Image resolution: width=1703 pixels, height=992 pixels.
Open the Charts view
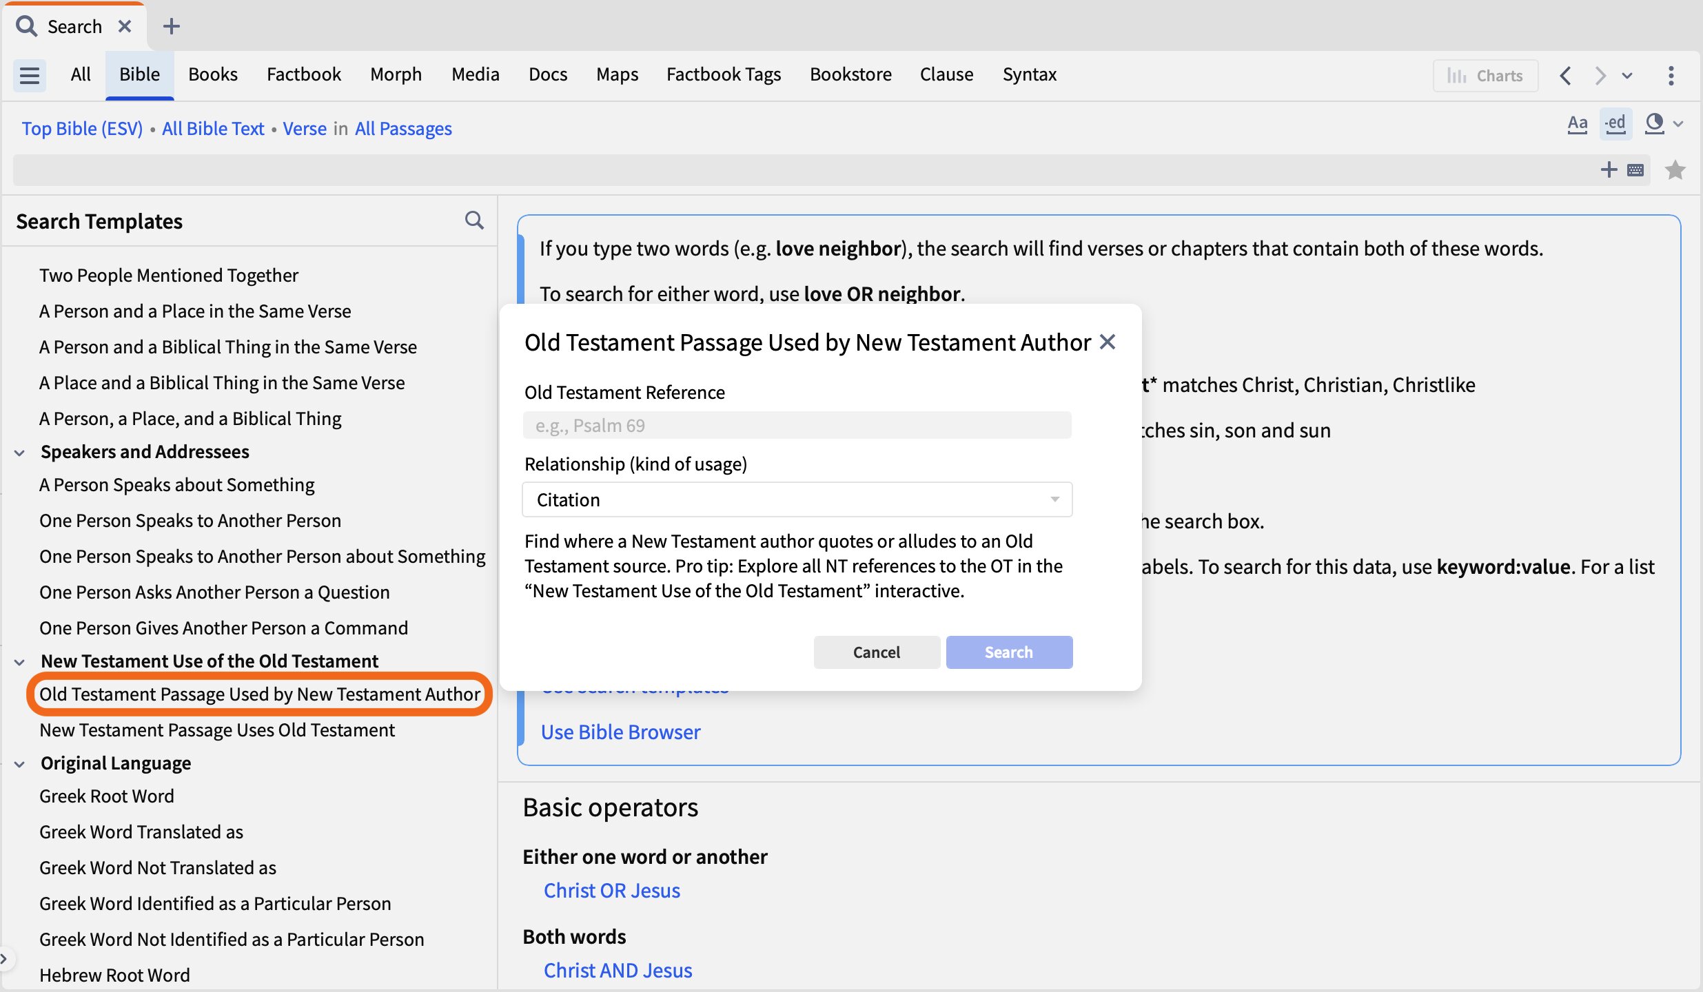pyautogui.click(x=1485, y=75)
